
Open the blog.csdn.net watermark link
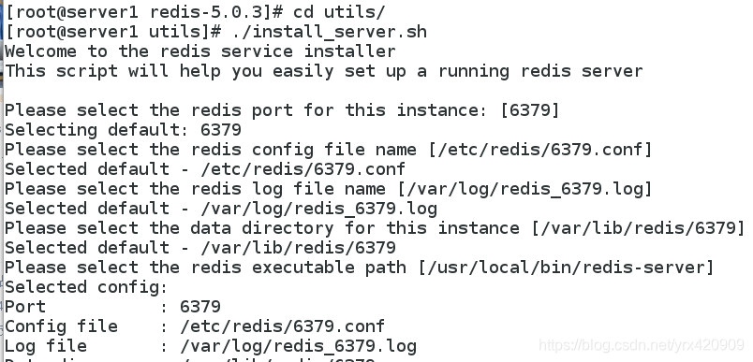tap(642, 345)
